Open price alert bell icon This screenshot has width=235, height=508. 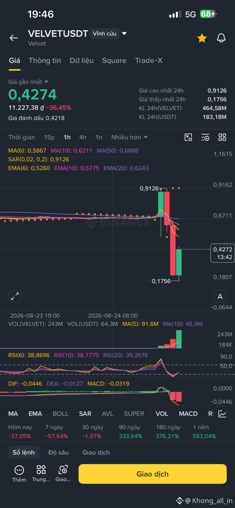point(221,38)
